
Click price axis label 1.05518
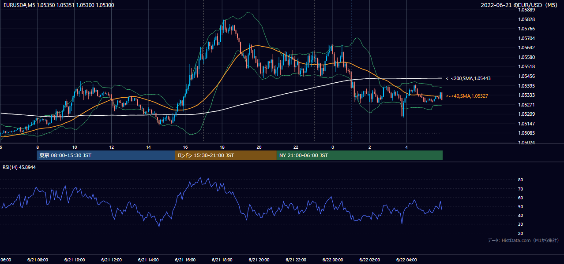click(526, 66)
